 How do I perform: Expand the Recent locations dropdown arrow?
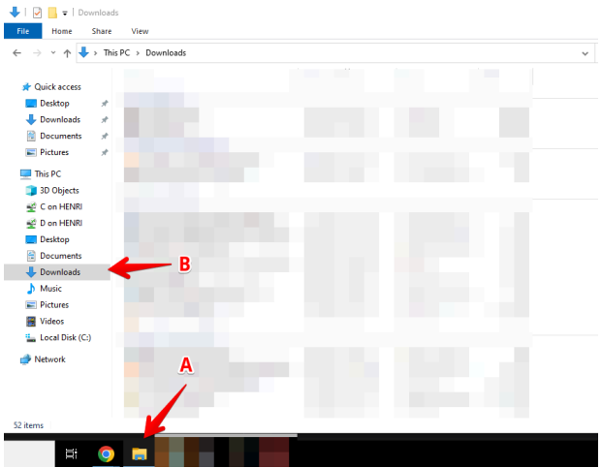tap(53, 52)
